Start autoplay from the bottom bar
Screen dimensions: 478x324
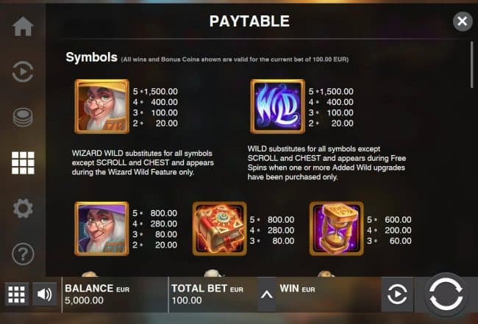tap(397, 294)
